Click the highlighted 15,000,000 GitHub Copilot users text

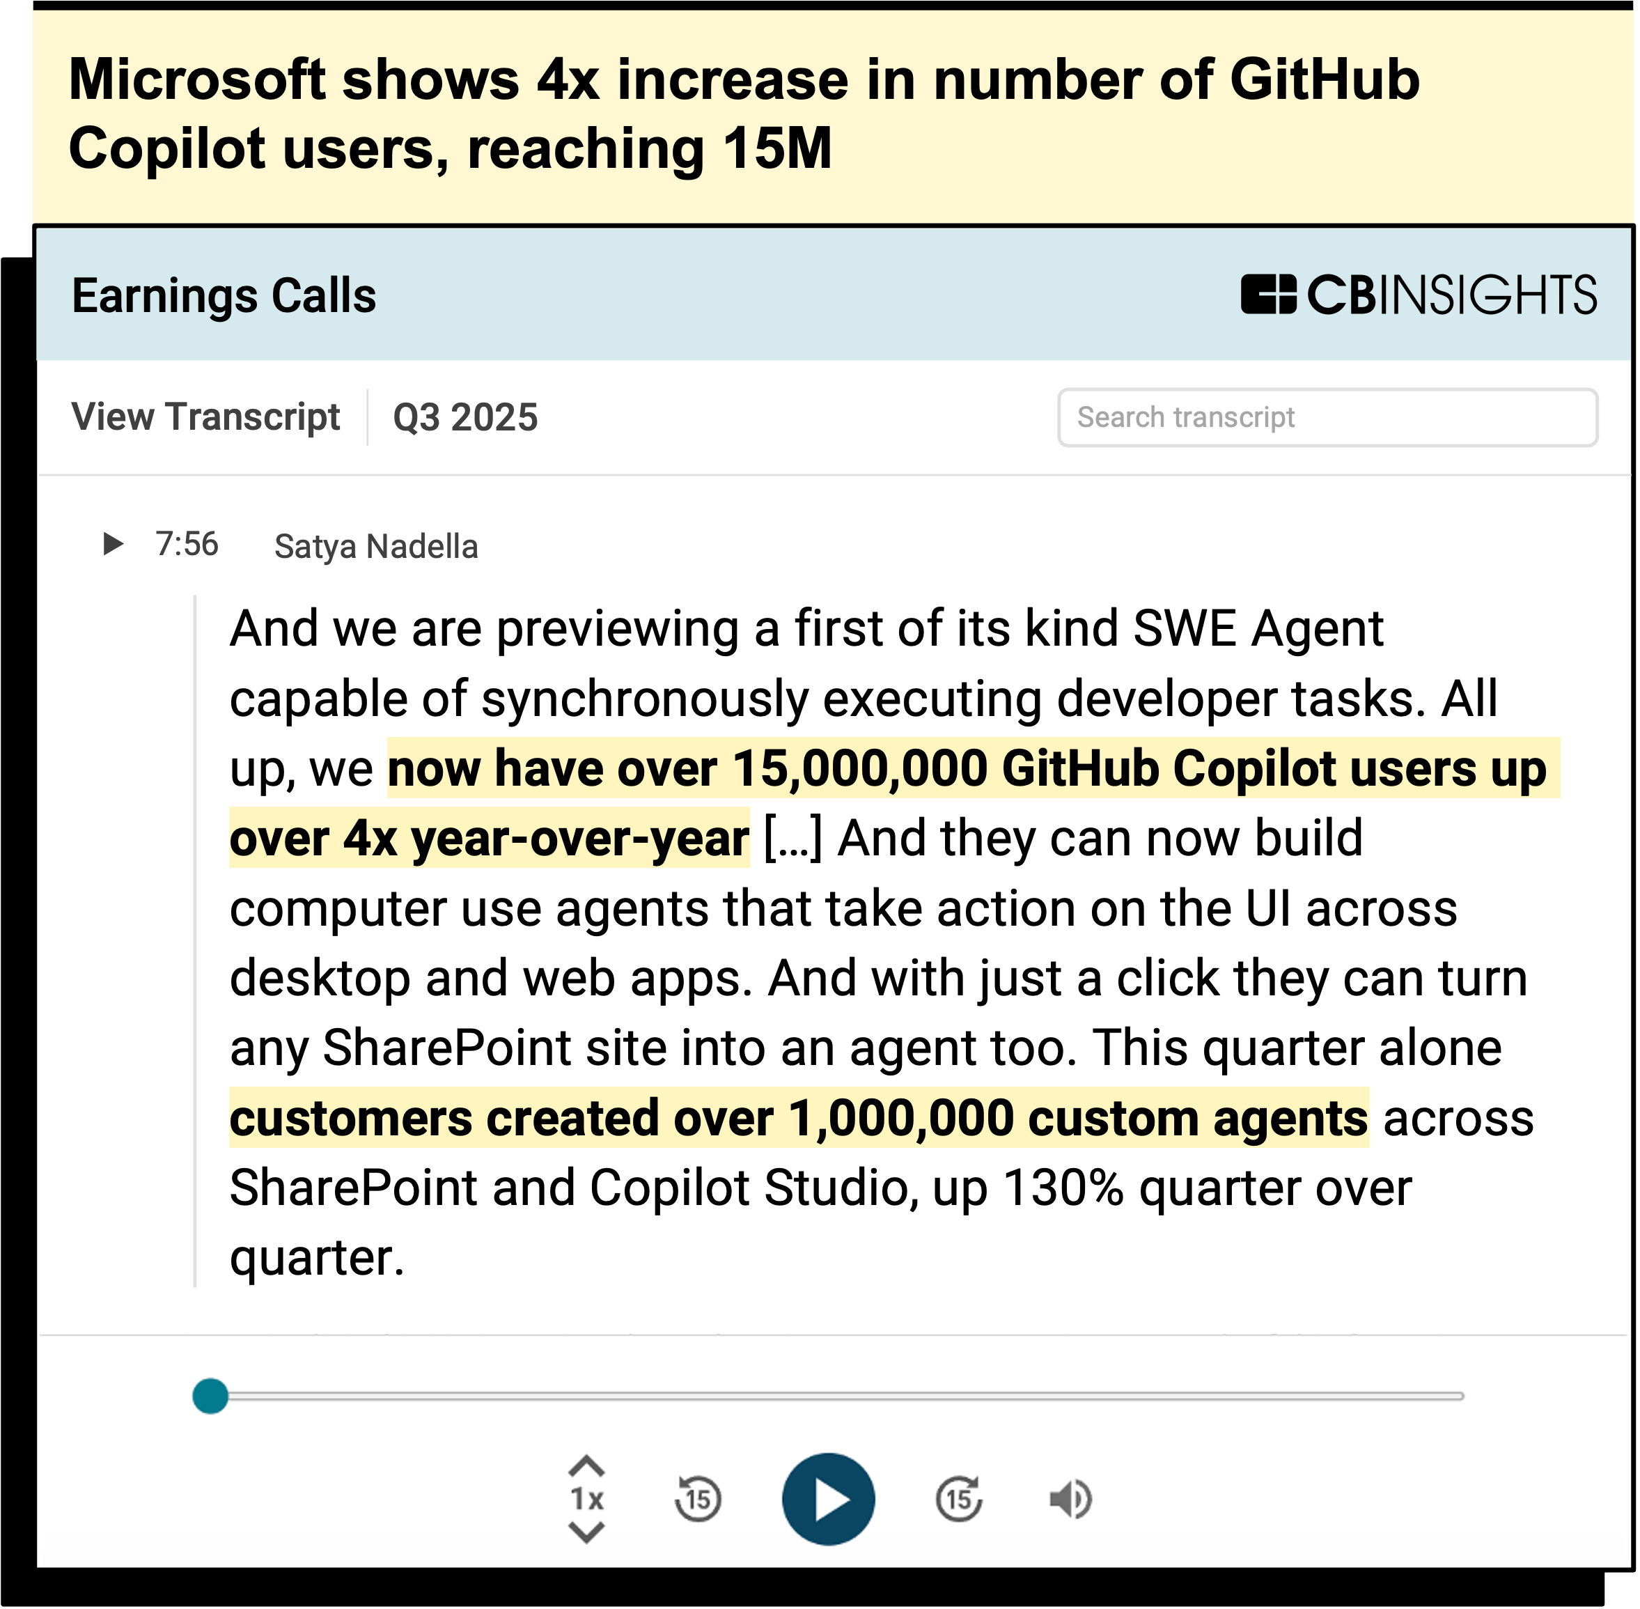971,769
